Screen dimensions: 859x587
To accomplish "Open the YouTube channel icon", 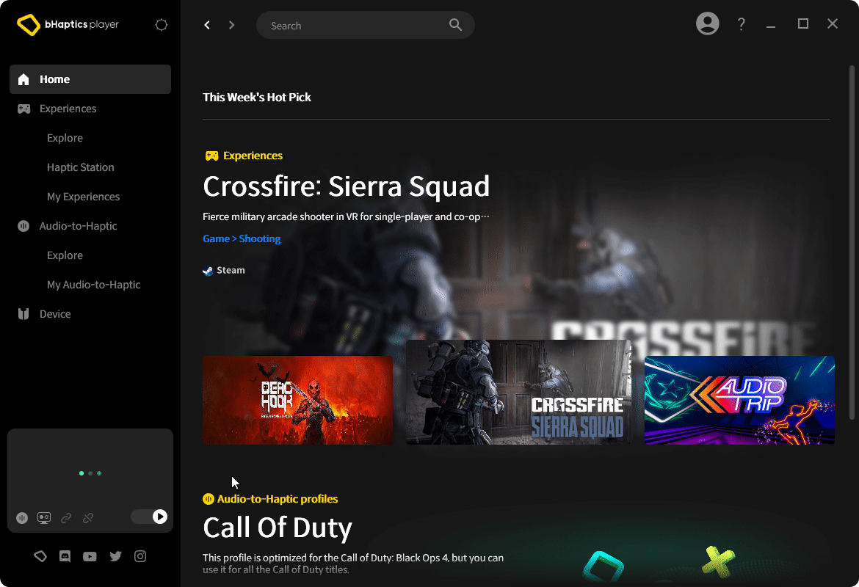I will (90, 557).
